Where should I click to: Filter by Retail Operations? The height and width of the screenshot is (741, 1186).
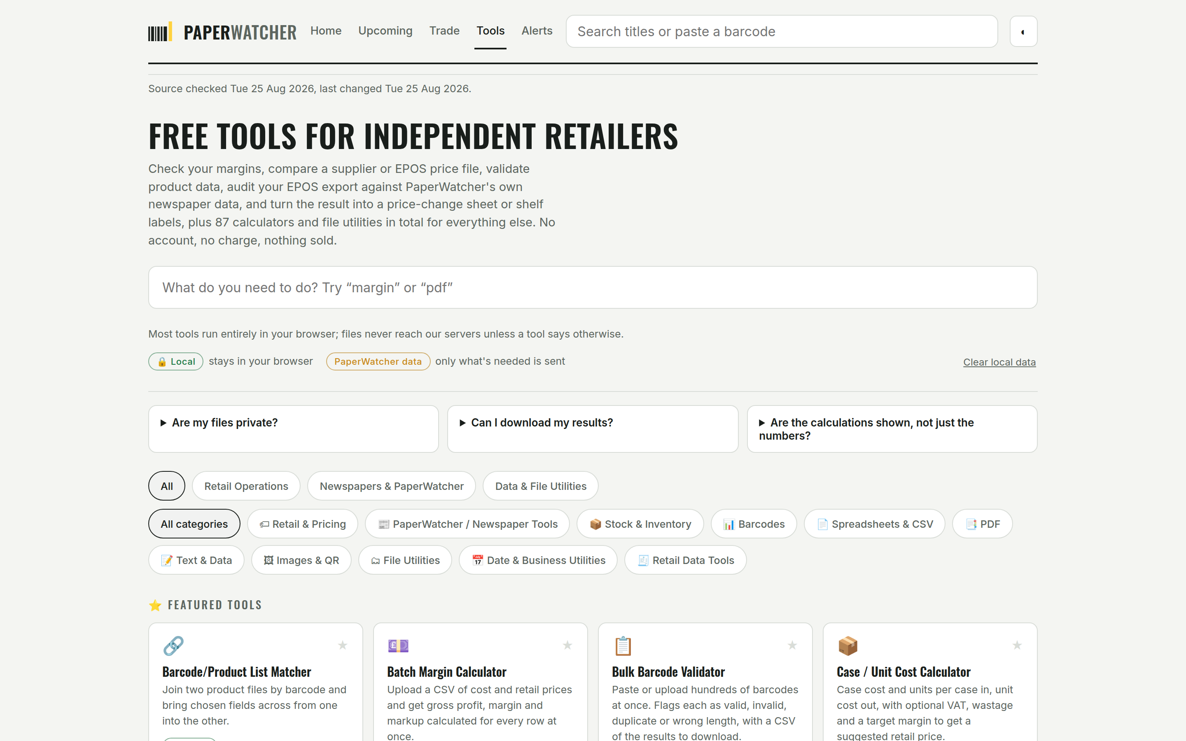[x=246, y=486]
